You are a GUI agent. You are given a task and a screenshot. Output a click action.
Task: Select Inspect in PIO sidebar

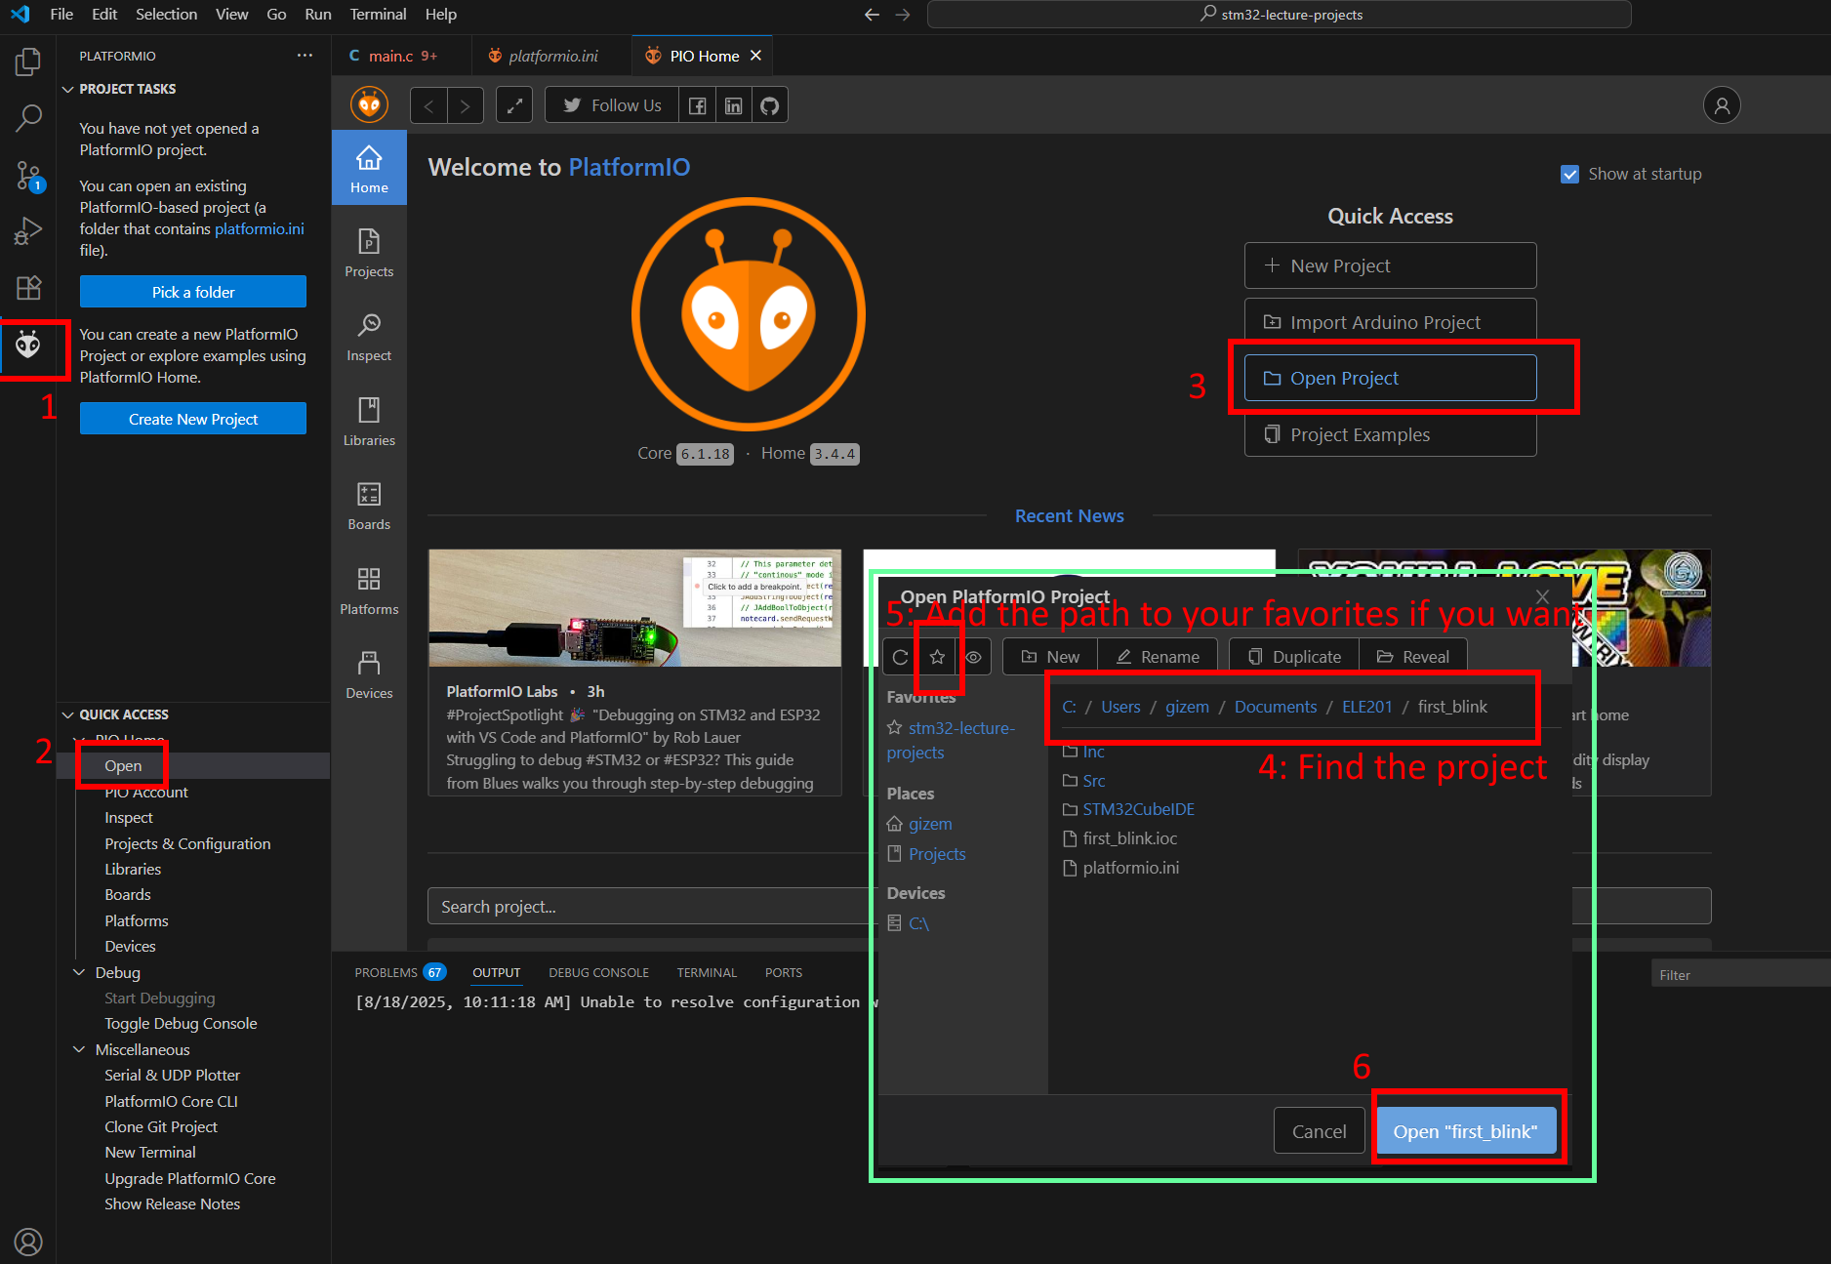point(369,337)
